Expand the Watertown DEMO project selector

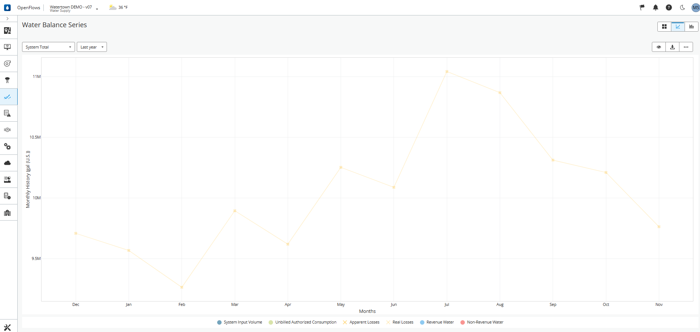(x=74, y=8)
